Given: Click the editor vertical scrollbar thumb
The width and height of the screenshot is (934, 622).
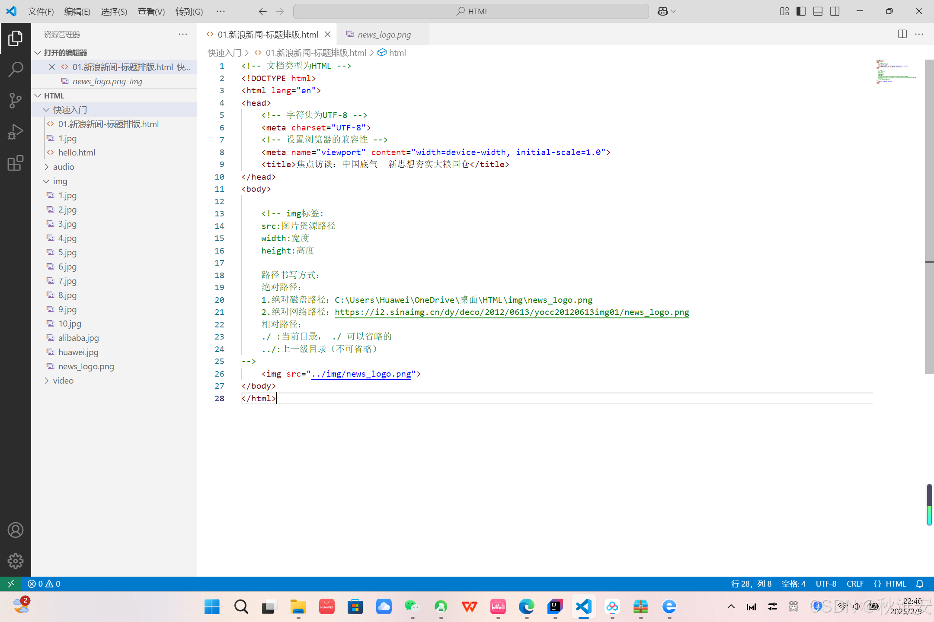Looking at the screenshot, I should click(929, 216).
